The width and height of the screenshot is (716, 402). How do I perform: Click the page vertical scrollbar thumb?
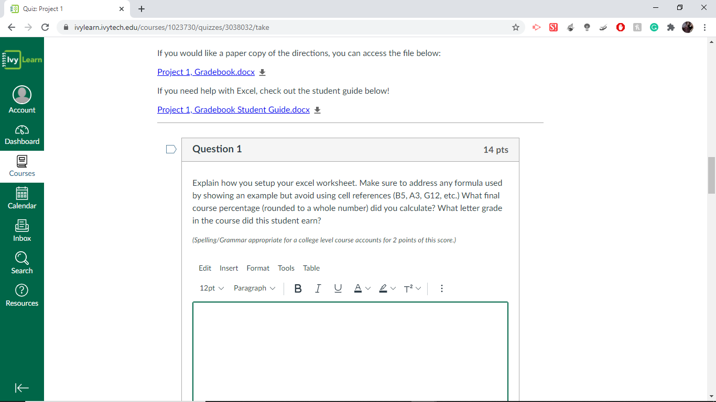click(x=711, y=175)
